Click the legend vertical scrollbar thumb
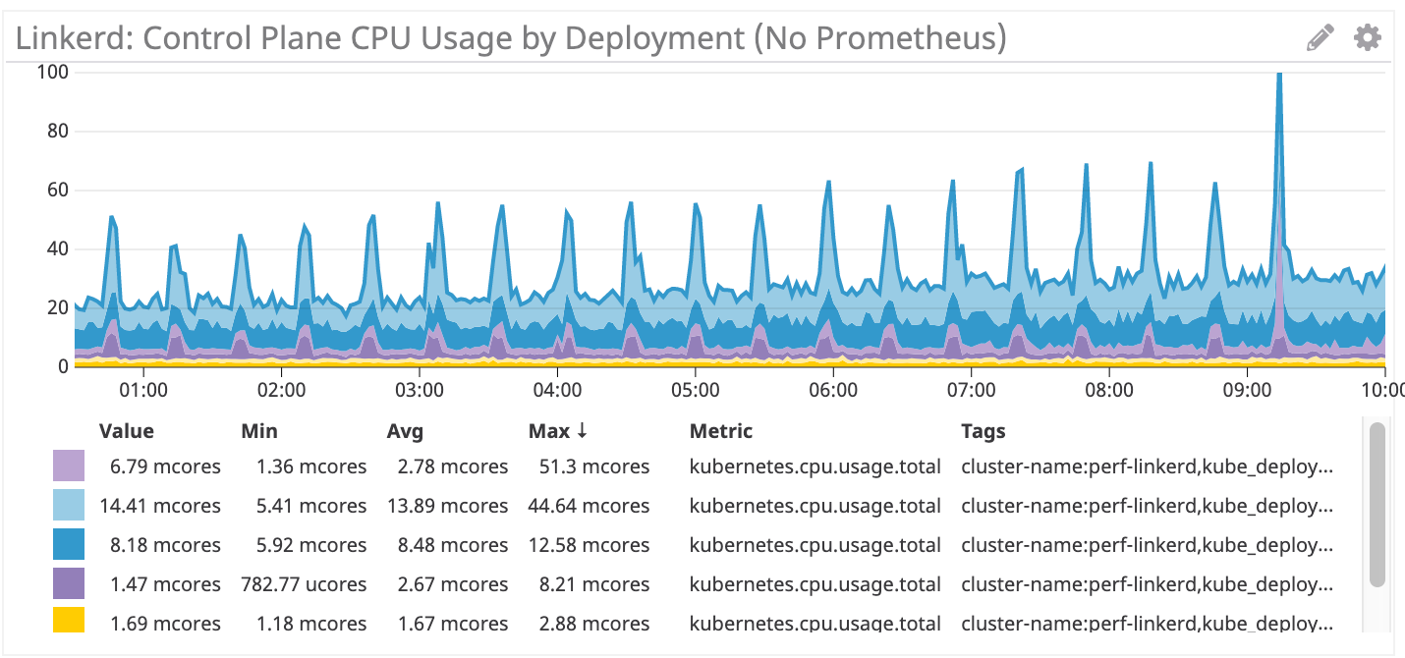 coord(1377,505)
